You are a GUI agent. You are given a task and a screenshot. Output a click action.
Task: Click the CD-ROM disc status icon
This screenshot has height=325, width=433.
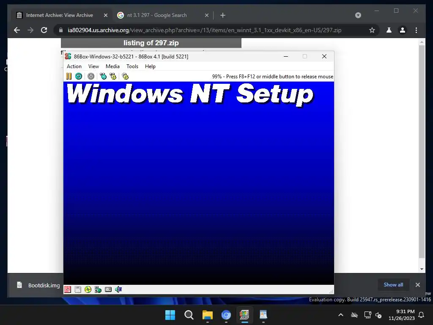(88, 289)
